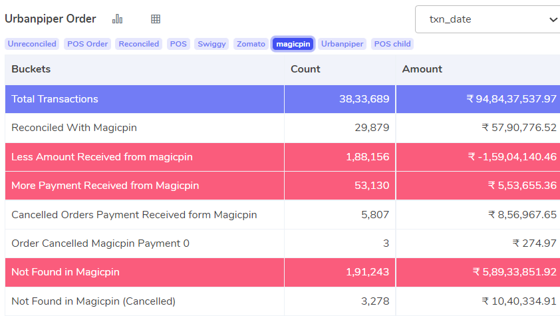Select the Zomato tab
The height and width of the screenshot is (316, 560).
click(x=251, y=44)
